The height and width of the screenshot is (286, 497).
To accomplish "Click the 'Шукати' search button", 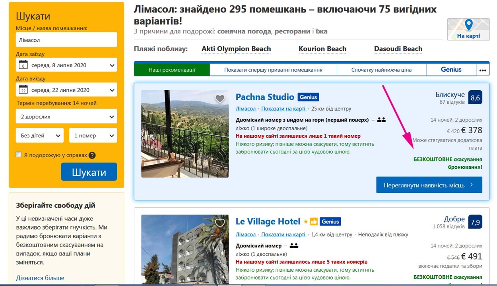I will click(89, 172).
